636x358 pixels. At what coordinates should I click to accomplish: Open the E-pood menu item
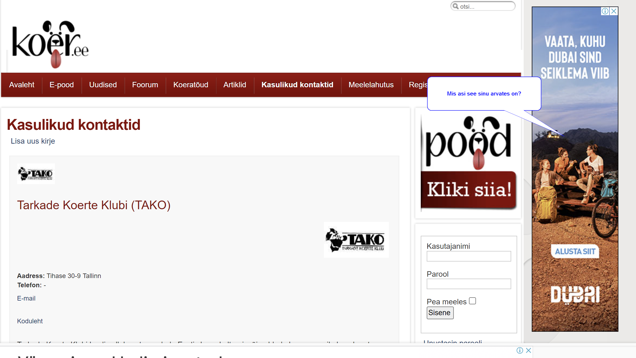[62, 85]
